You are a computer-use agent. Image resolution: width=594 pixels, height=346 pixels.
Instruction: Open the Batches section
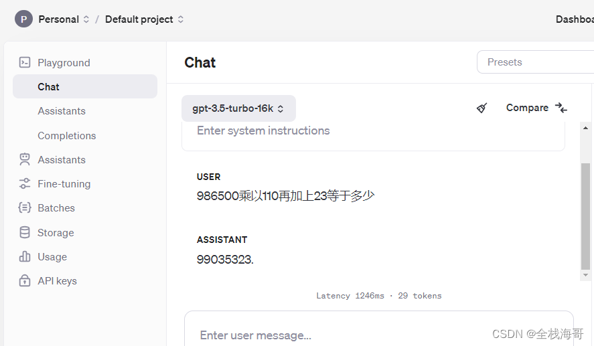[x=56, y=208]
